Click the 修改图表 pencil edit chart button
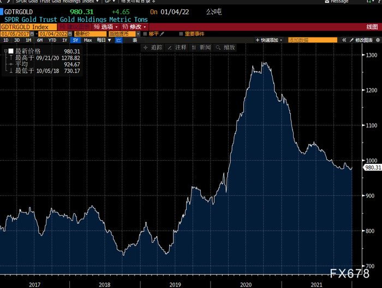382x288 pixels. [361, 40]
